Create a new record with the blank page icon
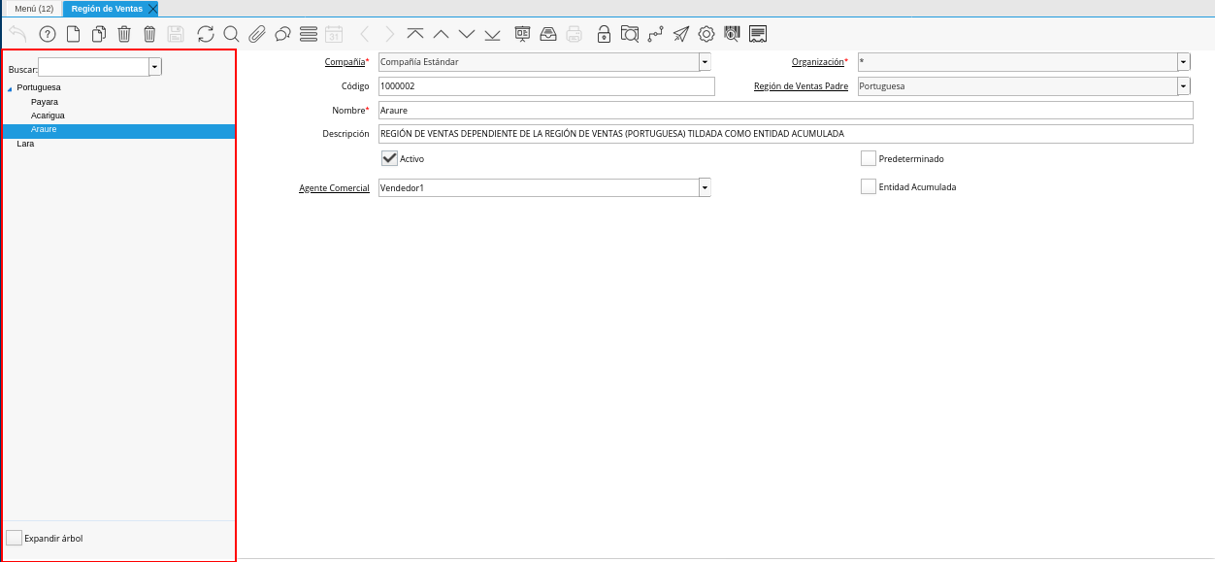This screenshot has height=562, width=1215. (73, 34)
